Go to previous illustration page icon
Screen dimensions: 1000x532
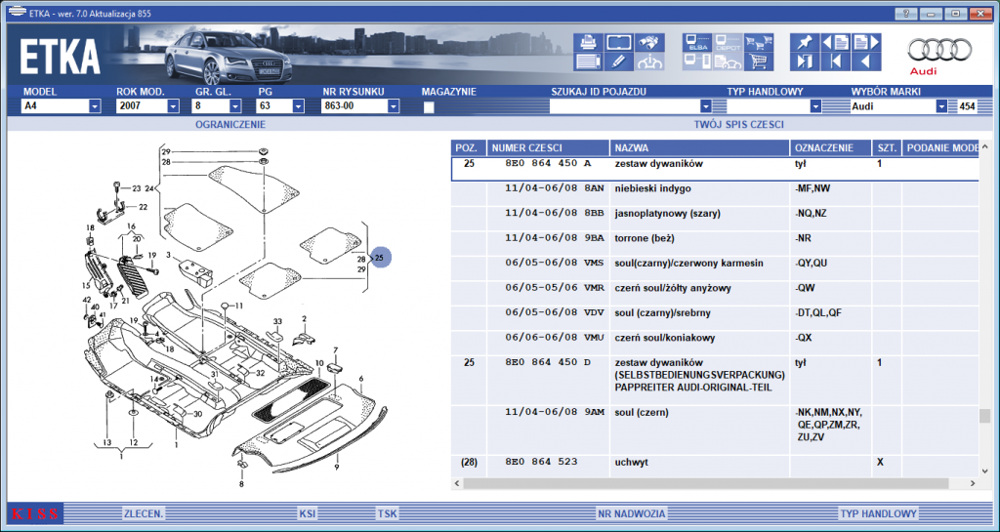tap(836, 43)
